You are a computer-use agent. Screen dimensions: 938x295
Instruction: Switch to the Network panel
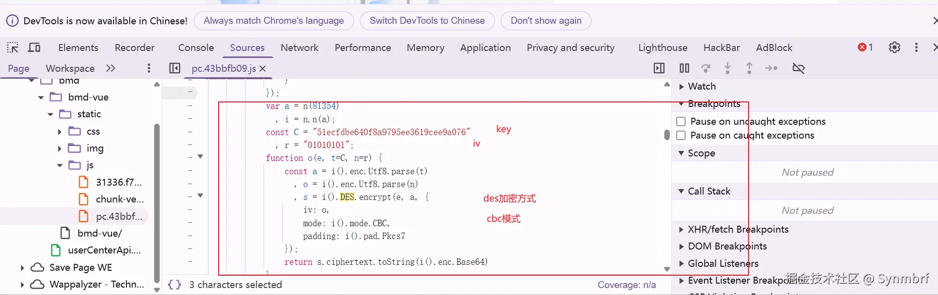[299, 48]
